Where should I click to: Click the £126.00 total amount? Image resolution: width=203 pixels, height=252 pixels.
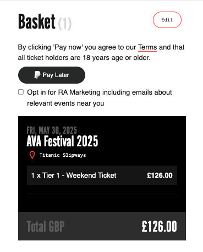pos(159,227)
